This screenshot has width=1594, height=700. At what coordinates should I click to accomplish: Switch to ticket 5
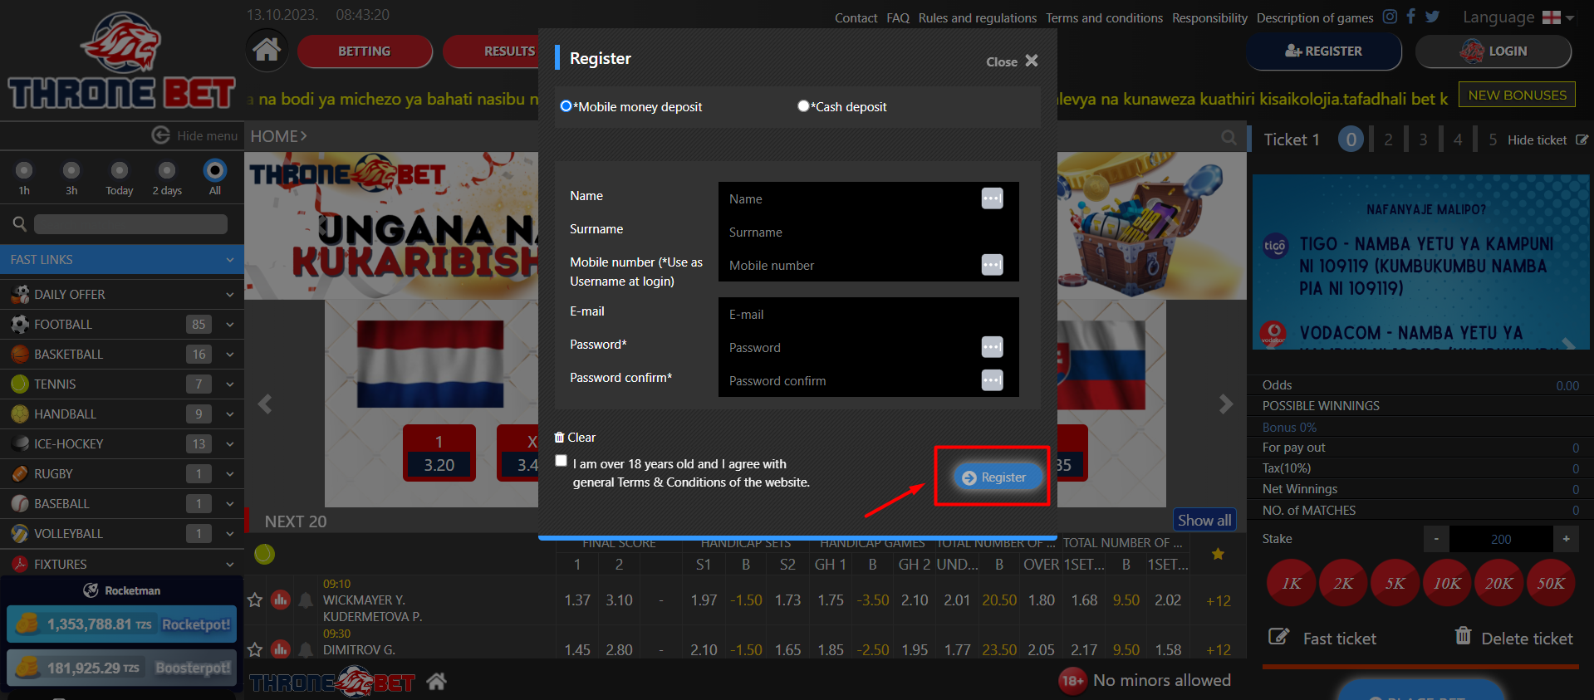[x=1493, y=140]
